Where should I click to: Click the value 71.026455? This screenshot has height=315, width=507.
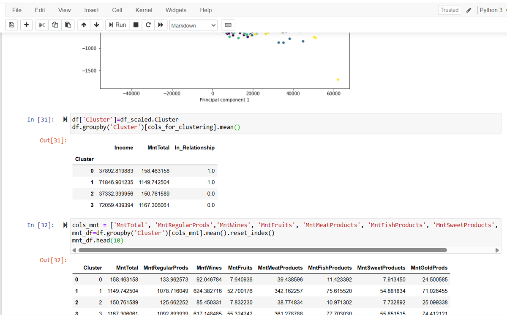click(x=435, y=291)
